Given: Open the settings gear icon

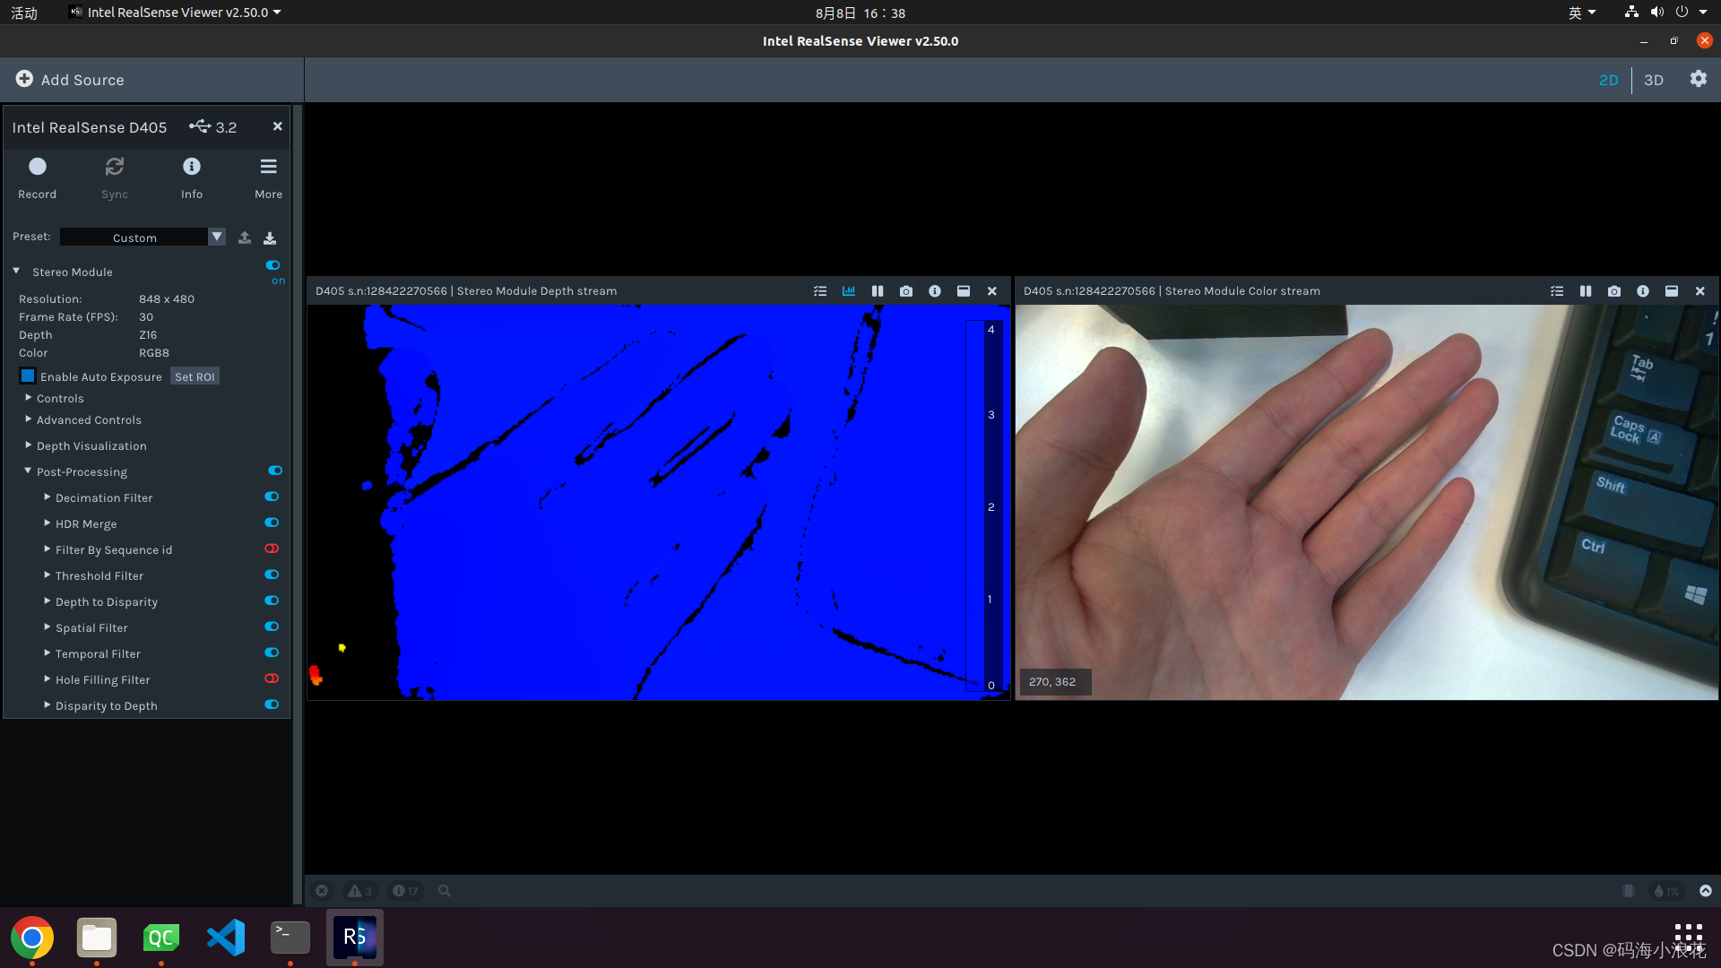Looking at the screenshot, I should tap(1698, 79).
